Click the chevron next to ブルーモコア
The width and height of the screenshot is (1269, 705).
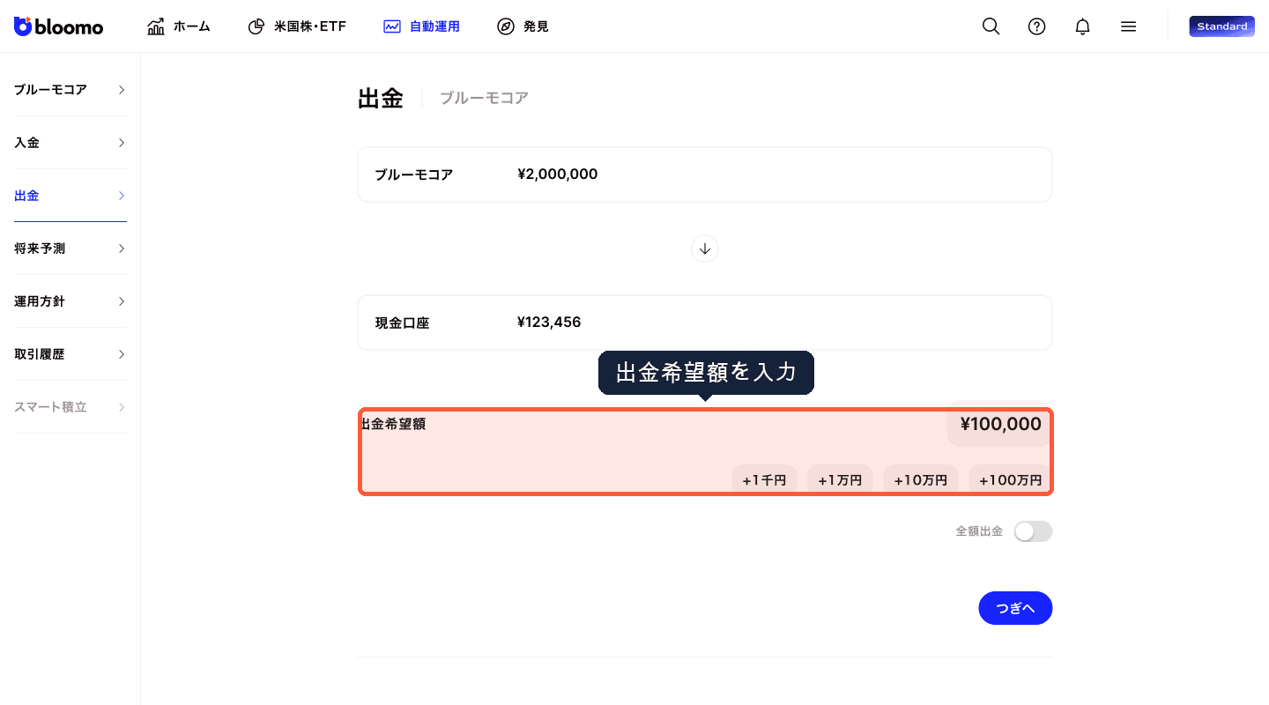coord(122,90)
